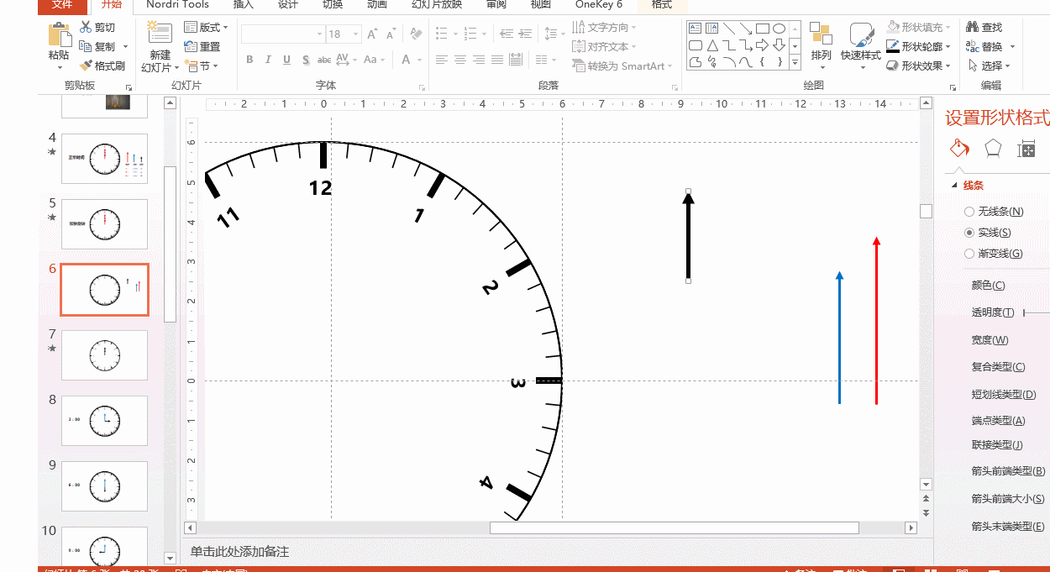1050x572 pixels.
Task: Cut selection with the 剪切 scissors
Action: [97, 27]
